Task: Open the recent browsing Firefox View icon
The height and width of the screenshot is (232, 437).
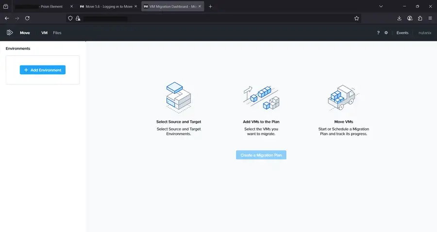Action: coord(5,6)
